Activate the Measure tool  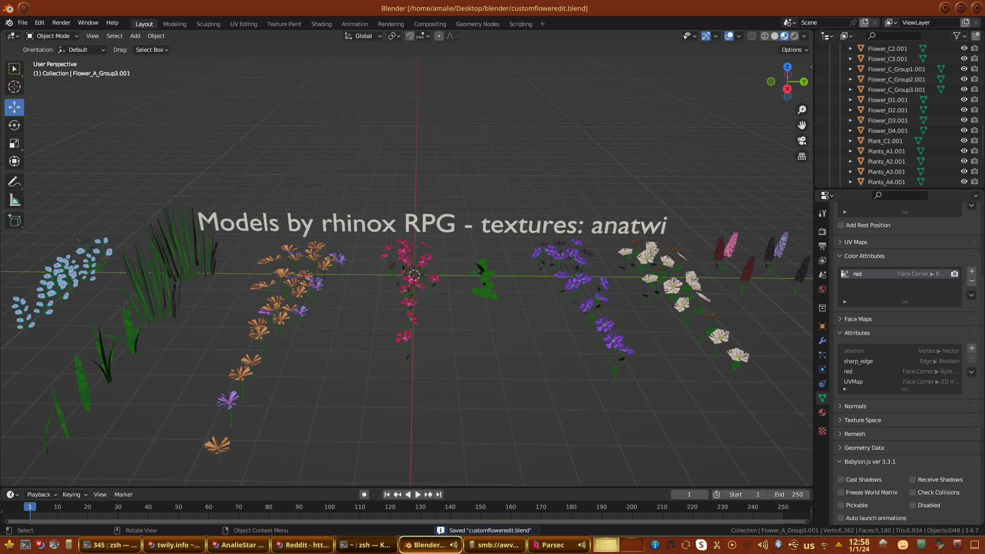click(x=14, y=201)
